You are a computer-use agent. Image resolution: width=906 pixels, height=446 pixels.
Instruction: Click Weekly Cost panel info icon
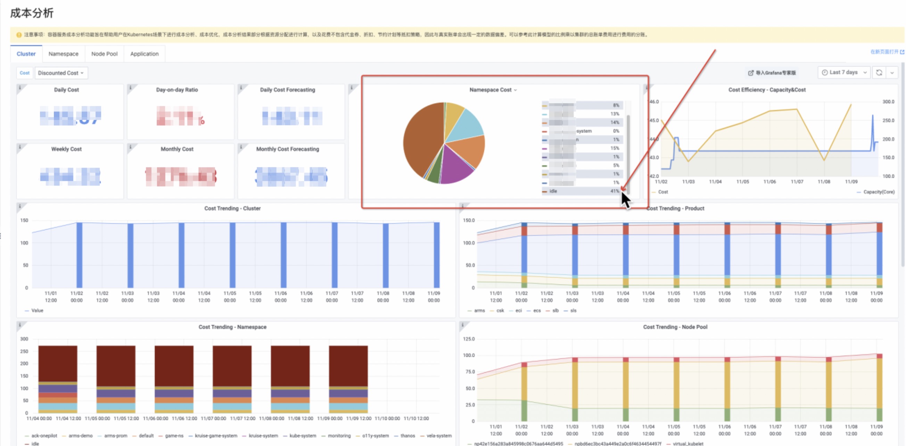[20, 147]
